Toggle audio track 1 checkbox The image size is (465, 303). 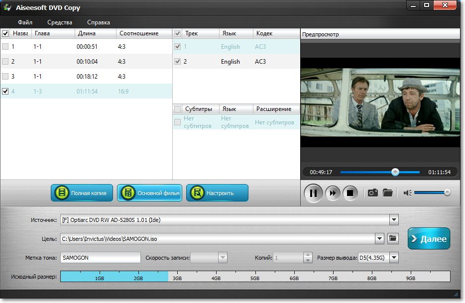point(178,47)
